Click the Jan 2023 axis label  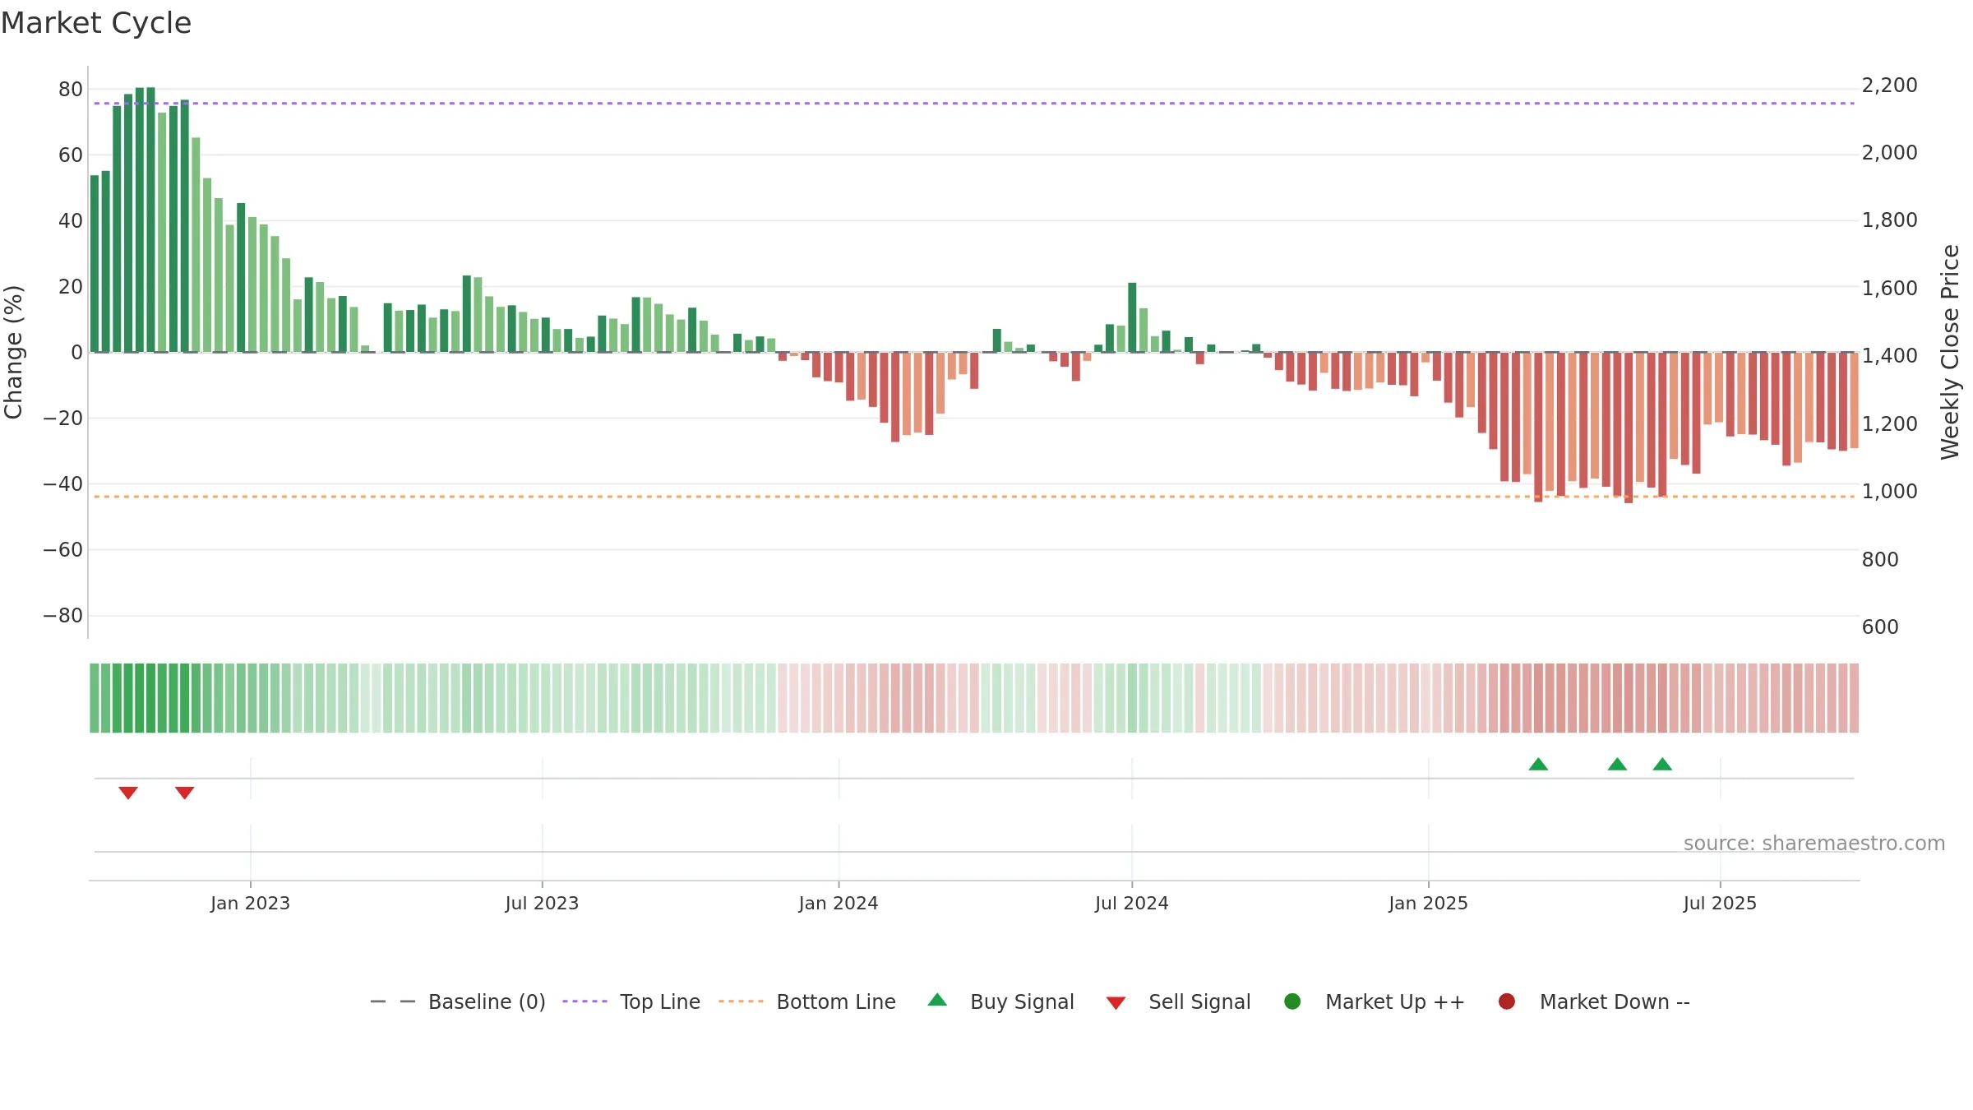[x=250, y=904]
